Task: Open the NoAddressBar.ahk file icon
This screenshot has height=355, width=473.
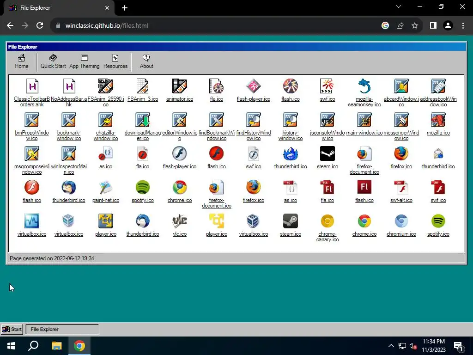Action: tap(69, 86)
